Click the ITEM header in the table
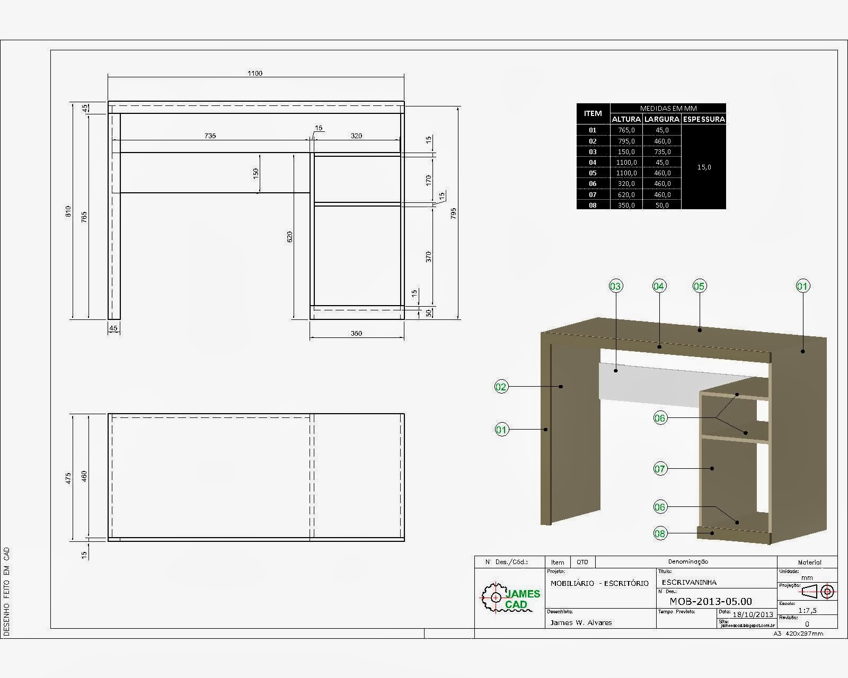The image size is (848, 678). 593,113
